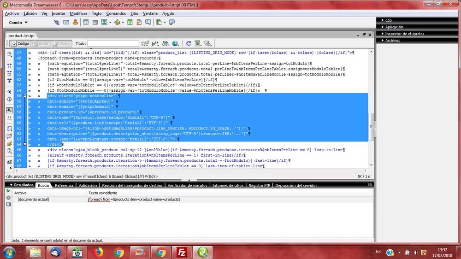Collapse code block at line 55
The width and height of the screenshot is (461, 259).
(x=25, y=96)
